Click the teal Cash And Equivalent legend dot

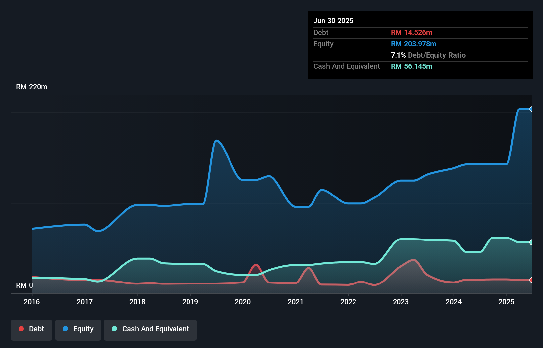click(114, 329)
